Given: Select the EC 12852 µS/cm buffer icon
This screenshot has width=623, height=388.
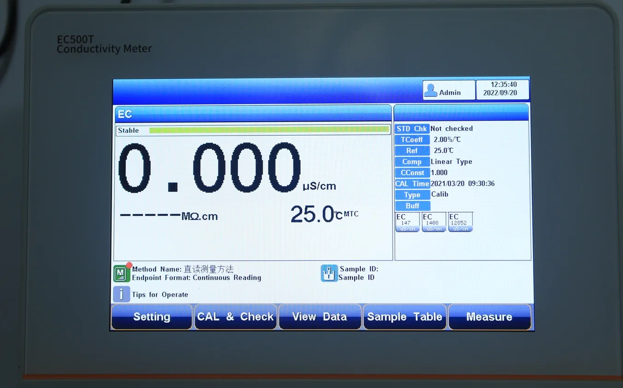Looking at the screenshot, I should (461, 222).
